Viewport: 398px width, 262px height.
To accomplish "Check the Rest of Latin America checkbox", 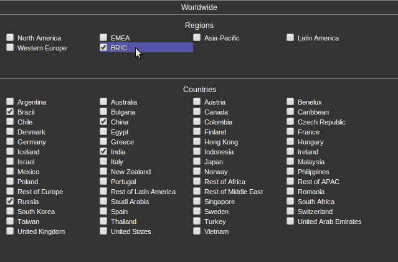I will (103, 191).
